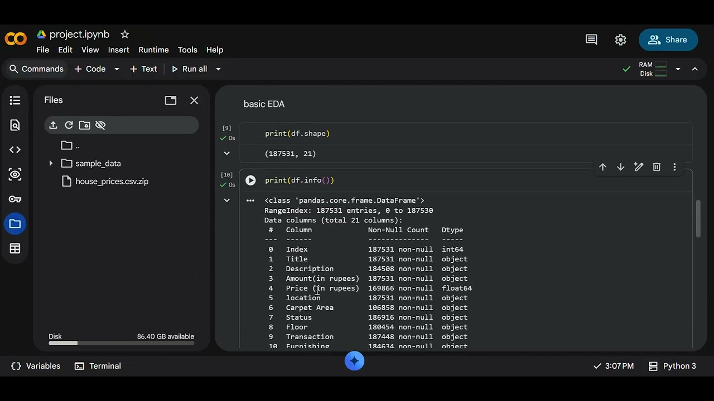Collapse output of df.shape cell
The height and width of the screenshot is (401, 714).
pos(226,153)
